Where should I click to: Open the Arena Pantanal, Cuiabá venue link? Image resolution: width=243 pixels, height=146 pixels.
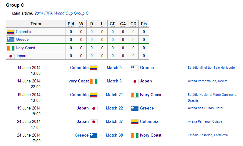[205, 121]
